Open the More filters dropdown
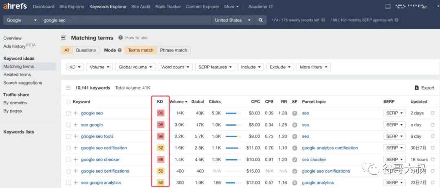Image resolution: width=440 pixels, height=188 pixels. [x=313, y=67]
